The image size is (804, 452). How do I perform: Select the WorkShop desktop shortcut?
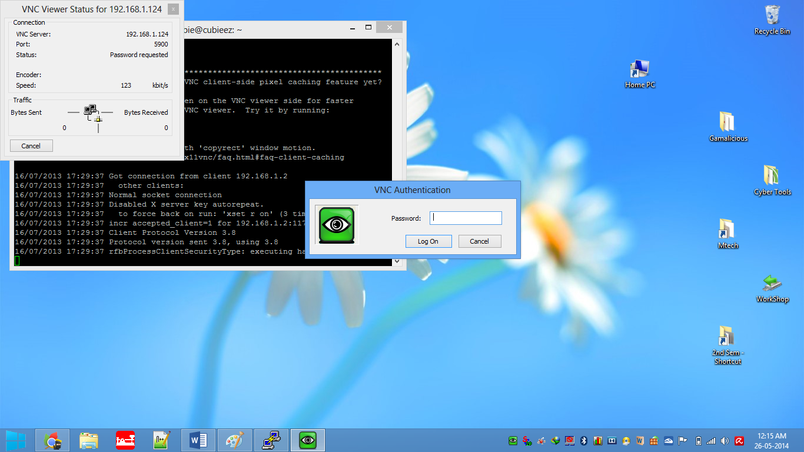tap(772, 287)
